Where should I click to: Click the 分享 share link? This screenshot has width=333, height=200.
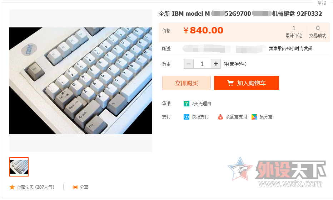pyautogui.click(x=84, y=187)
